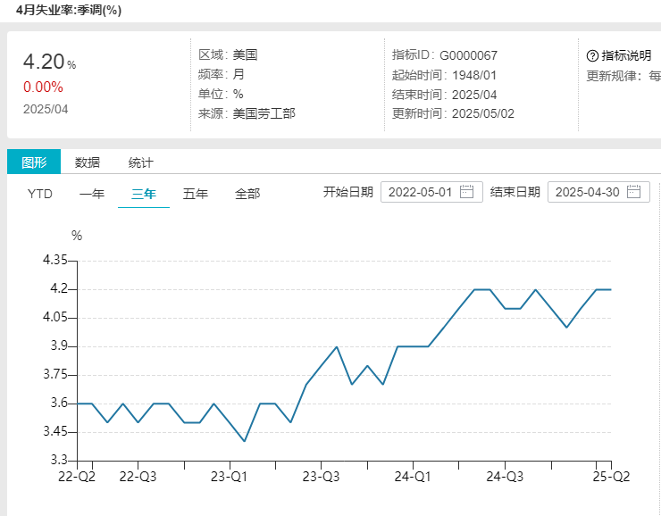Open the end date calendar icon
661x516 pixels.
click(x=633, y=192)
